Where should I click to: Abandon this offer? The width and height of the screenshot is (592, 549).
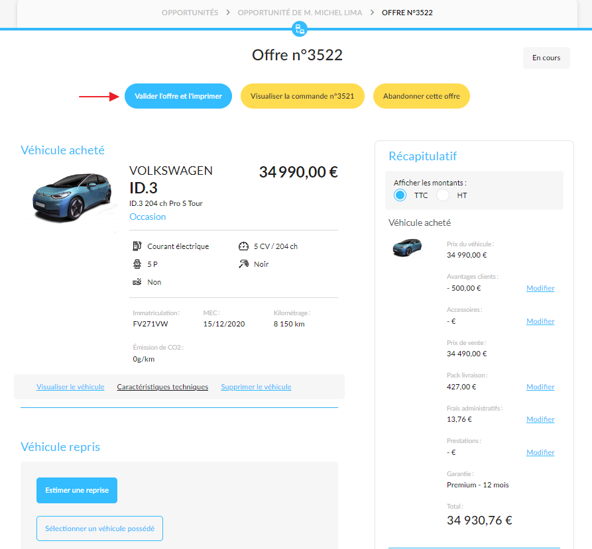coord(422,96)
